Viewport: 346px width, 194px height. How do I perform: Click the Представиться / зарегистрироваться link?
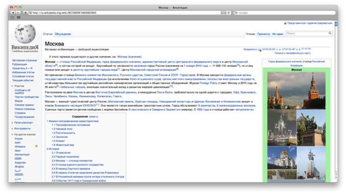pyautogui.click(x=309, y=23)
